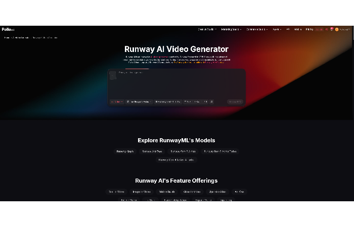Screen dimensions: 354x227
Task: Click the Generate button in the prompt box
Action: click(235, 102)
